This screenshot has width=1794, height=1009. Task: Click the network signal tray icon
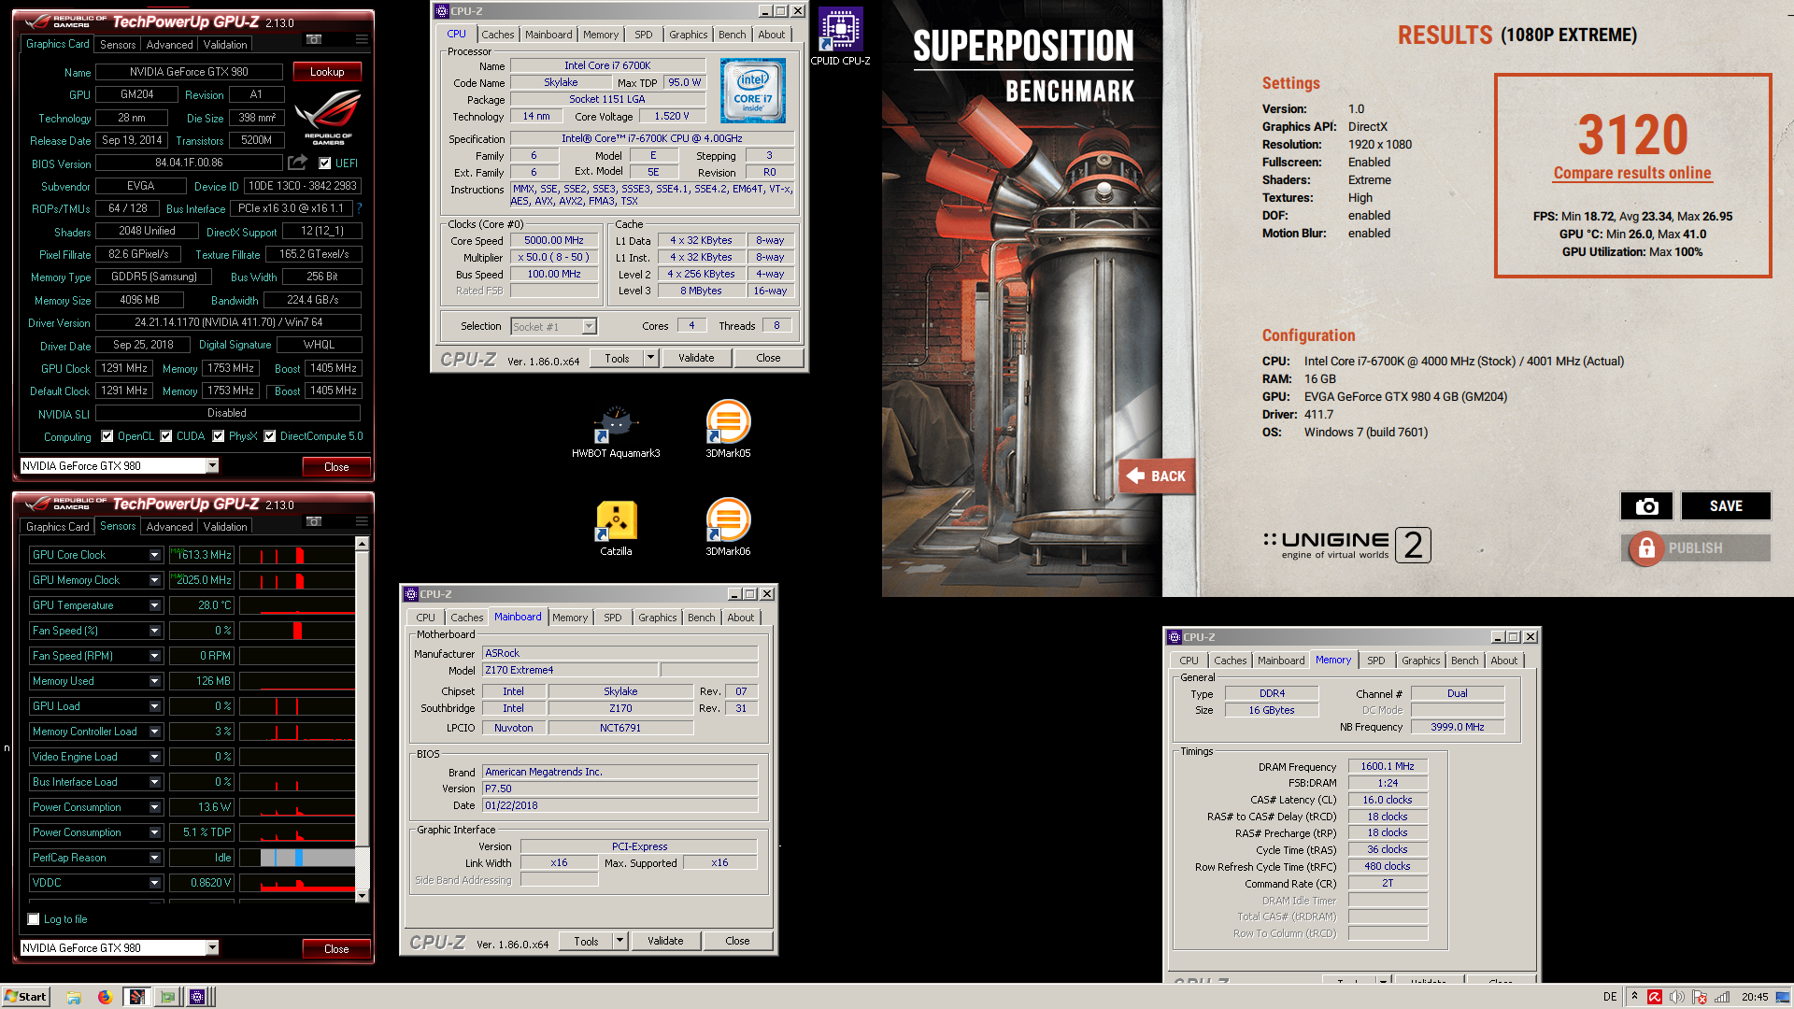click(x=1722, y=997)
